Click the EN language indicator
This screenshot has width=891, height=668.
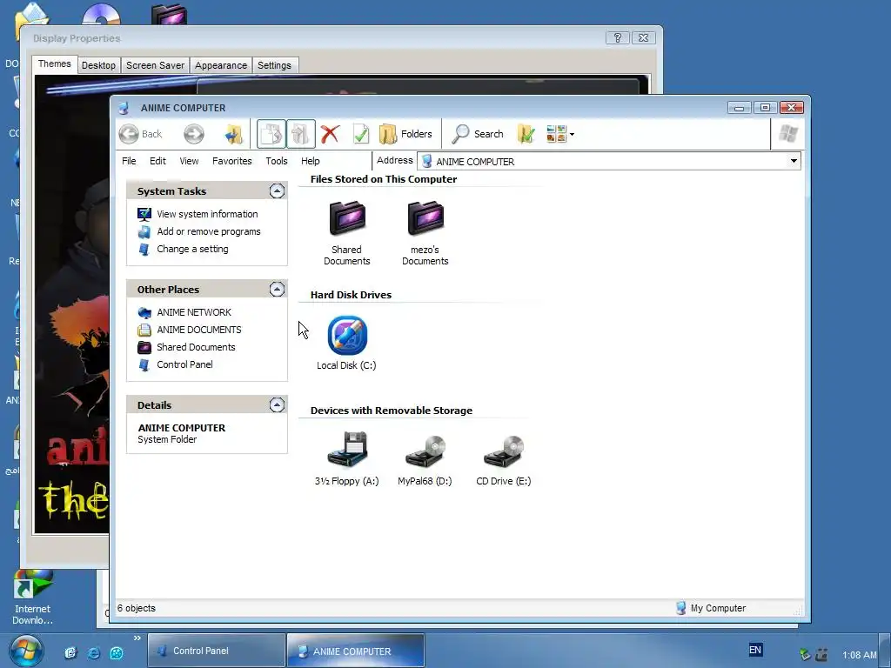point(755,651)
